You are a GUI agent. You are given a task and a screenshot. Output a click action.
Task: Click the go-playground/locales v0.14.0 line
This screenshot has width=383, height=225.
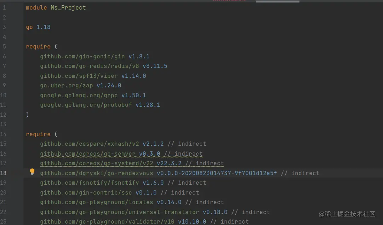pos(132,202)
